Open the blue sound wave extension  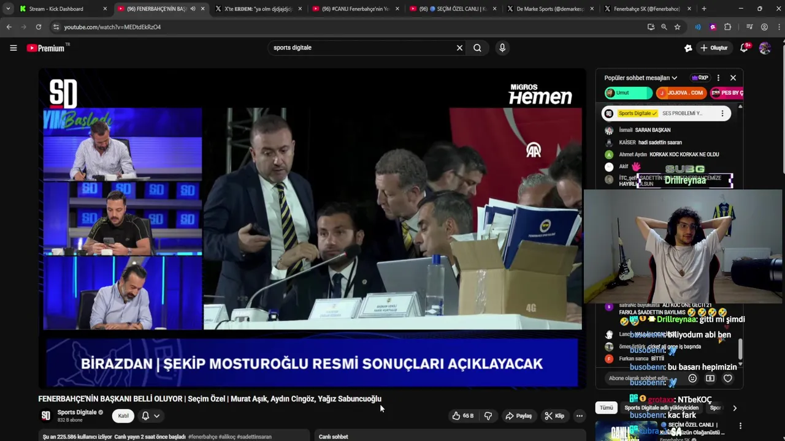[x=697, y=27]
